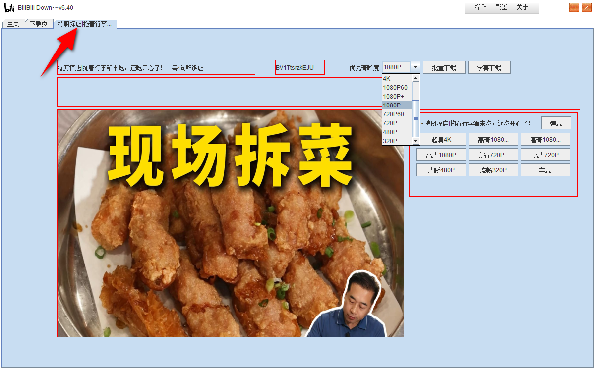Click the 批量下载 button
The height and width of the screenshot is (369, 595).
(444, 67)
